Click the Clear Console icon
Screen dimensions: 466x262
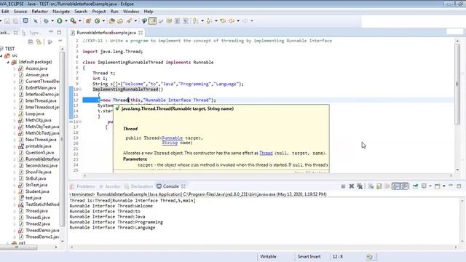(371, 186)
